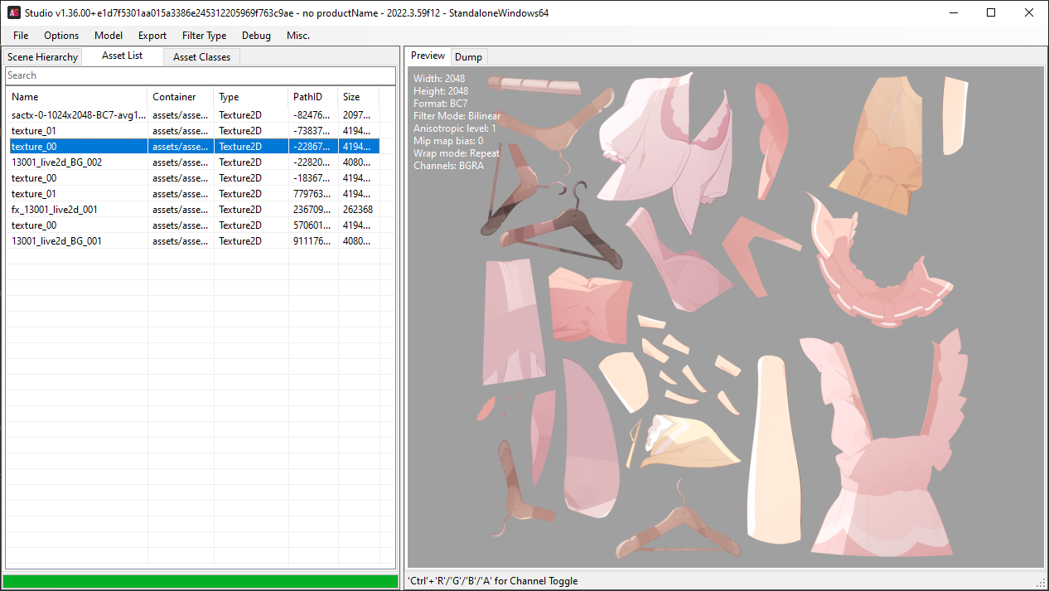Minimize the AssetStudio window
Image resolution: width=1049 pixels, height=591 pixels.
click(953, 12)
